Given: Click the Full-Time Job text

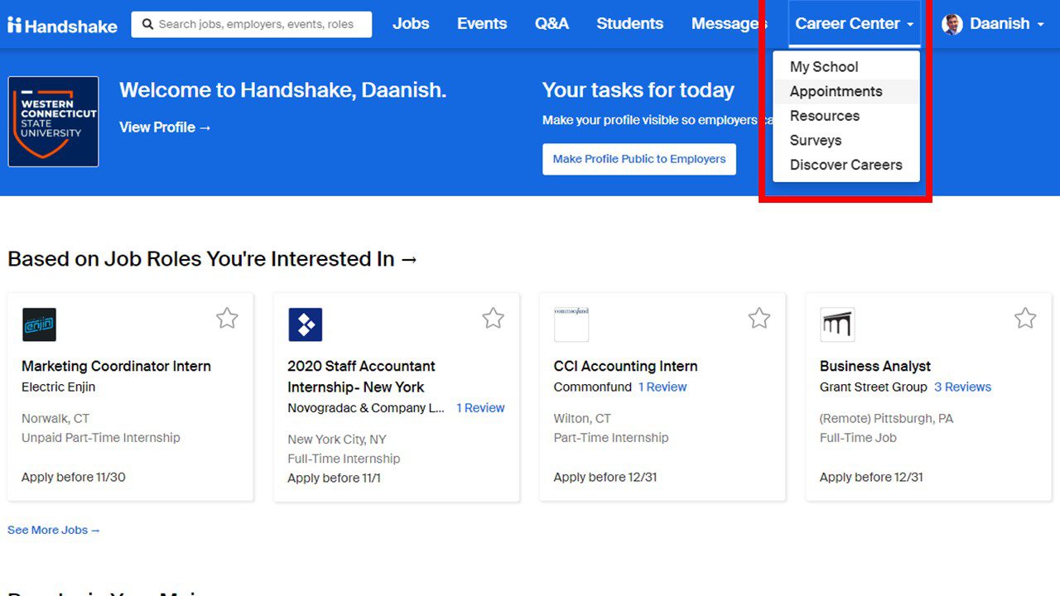Looking at the screenshot, I should click(x=858, y=438).
